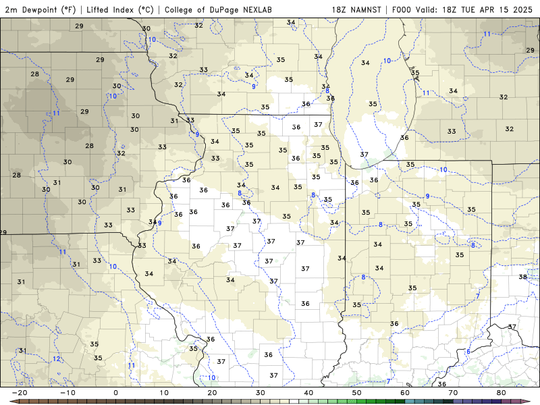Click the purple right end of color scale
The height and width of the screenshot is (405, 540).
[526, 402]
